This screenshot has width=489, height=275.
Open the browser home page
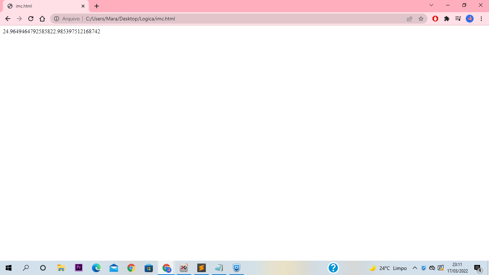pos(42,19)
